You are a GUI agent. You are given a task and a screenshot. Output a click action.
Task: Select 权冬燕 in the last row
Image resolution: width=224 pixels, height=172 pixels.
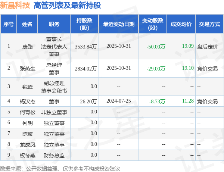[x=27, y=155]
